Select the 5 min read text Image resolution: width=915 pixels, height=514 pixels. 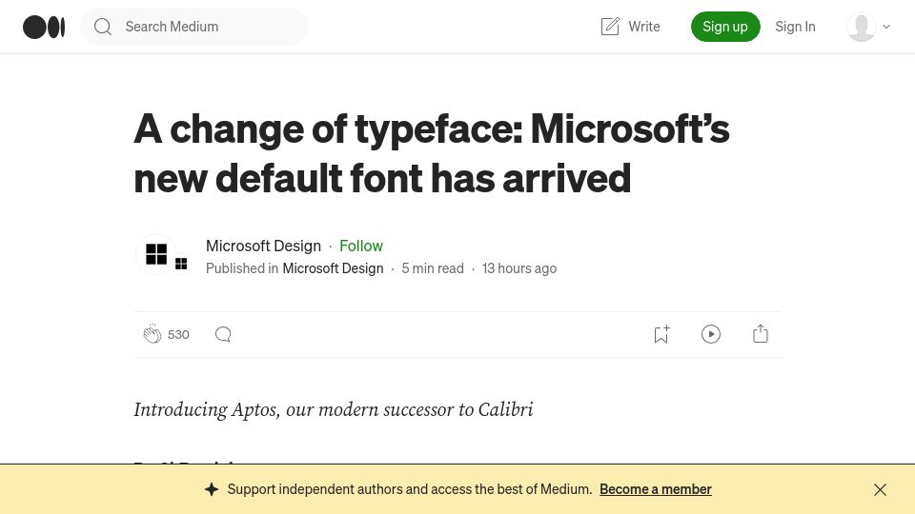pos(433,268)
